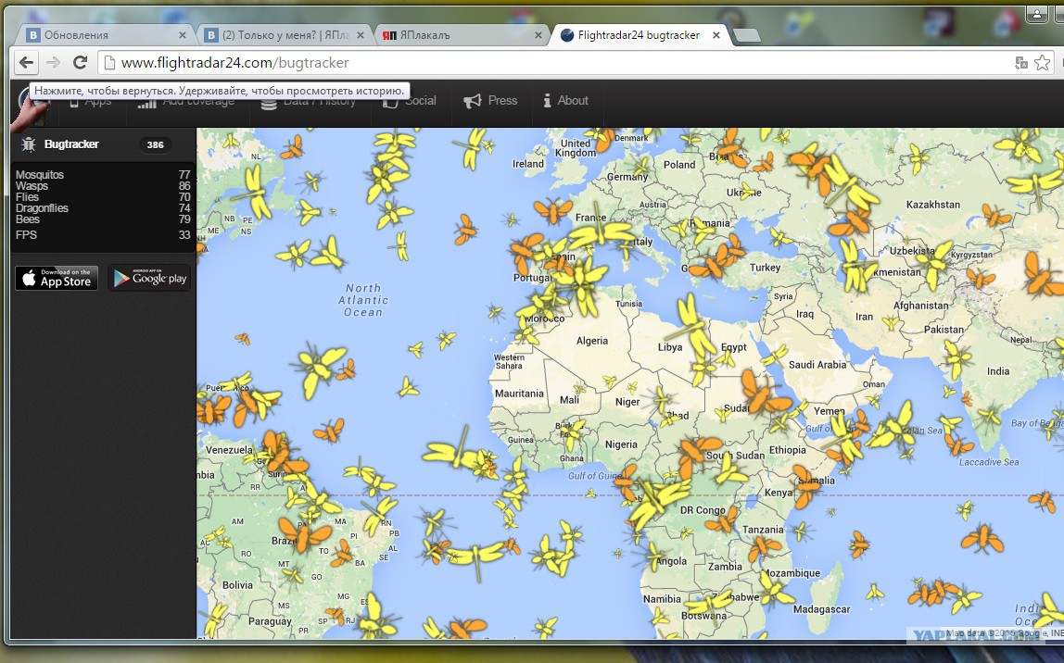Click the megaphone icon beside Press

pyautogui.click(x=473, y=101)
